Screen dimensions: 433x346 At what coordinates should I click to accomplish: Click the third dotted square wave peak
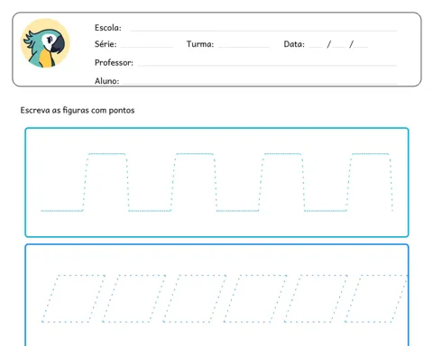pyautogui.click(x=282, y=182)
